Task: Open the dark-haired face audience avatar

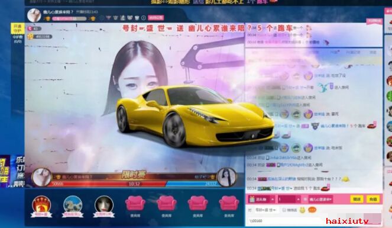Action: tap(103, 206)
